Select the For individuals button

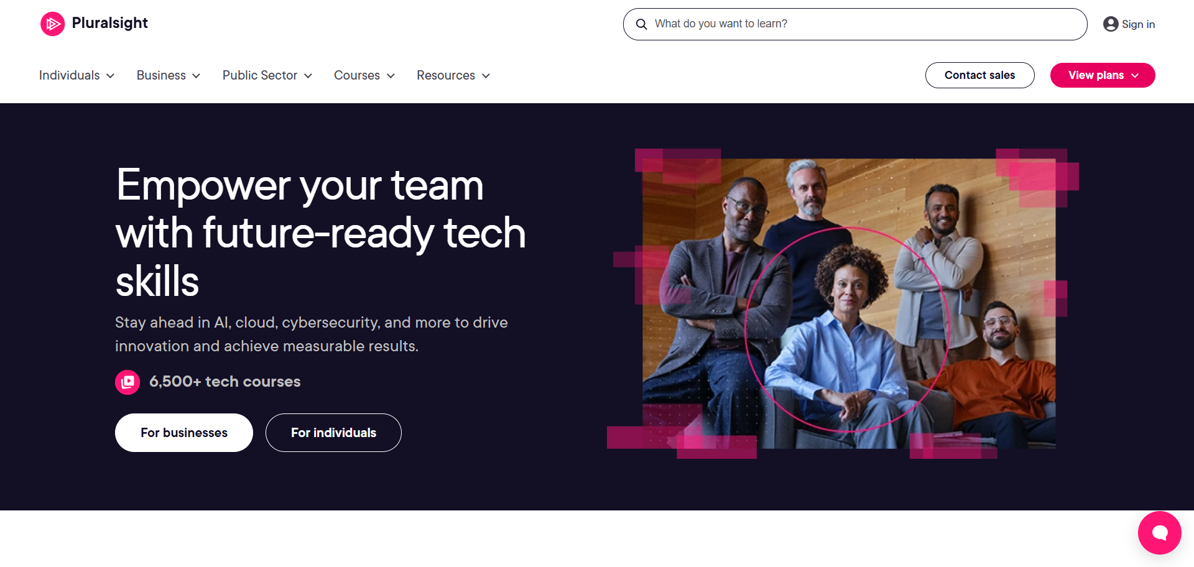(x=333, y=433)
